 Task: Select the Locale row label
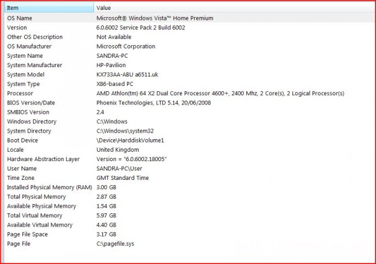coord(15,150)
